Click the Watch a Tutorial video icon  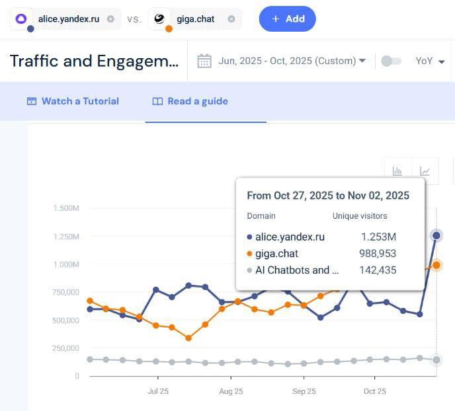pyautogui.click(x=31, y=101)
